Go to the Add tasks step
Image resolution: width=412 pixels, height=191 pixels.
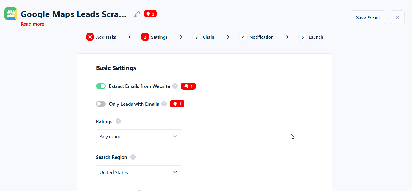pos(101,37)
